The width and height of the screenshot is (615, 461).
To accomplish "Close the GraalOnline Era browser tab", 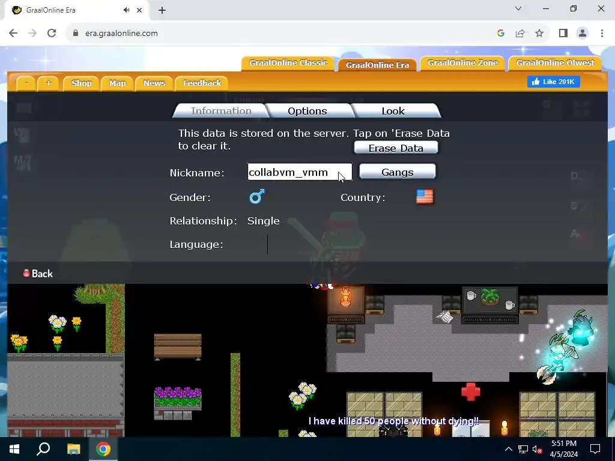I will click(x=139, y=10).
